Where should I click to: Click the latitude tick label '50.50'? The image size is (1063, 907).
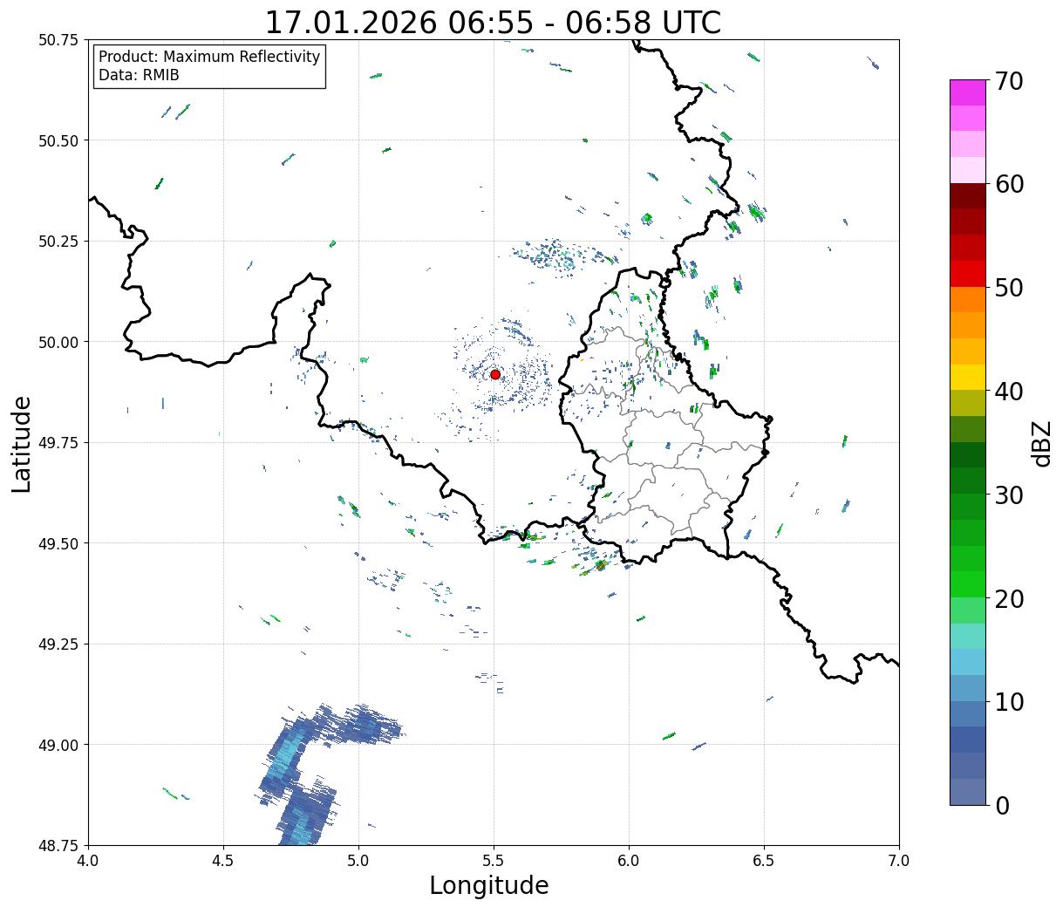[58, 140]
